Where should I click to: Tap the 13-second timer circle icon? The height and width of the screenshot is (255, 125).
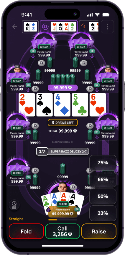[x=45, y=27]
